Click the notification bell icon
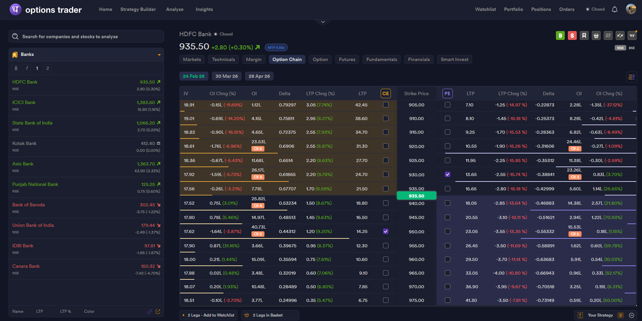This screenshot has height=321, width=642. click(614, 10)
